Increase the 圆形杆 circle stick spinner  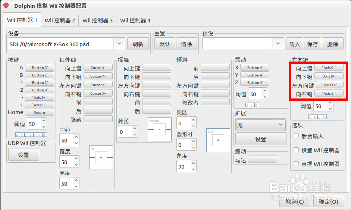[194, 142]
